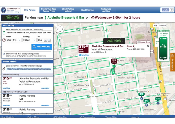
Task: Open the Street Cleaning tab
Action: coord(87,10)
